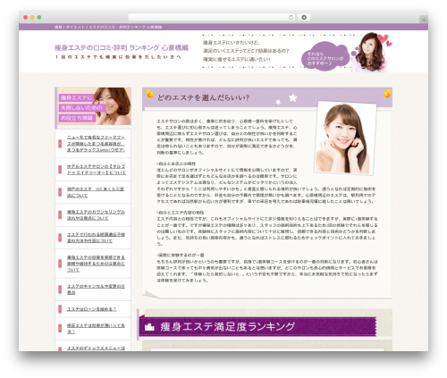Click the subheading ○自分とお店との相性
447x378 pixels.
coord(176,164)
